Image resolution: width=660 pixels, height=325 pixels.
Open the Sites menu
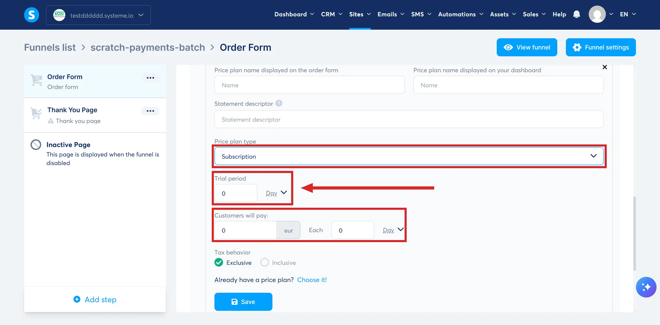tap(360, 14)
